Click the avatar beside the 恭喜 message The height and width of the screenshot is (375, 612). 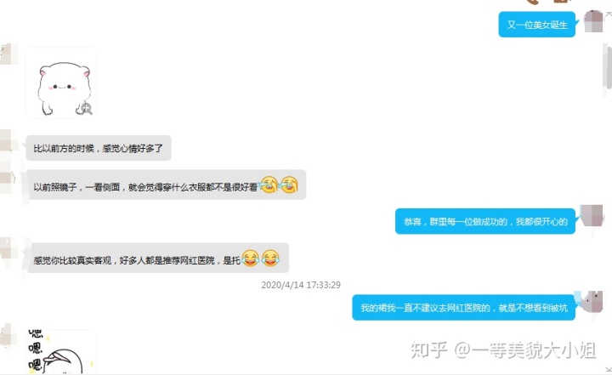click(x=592, y=215)
